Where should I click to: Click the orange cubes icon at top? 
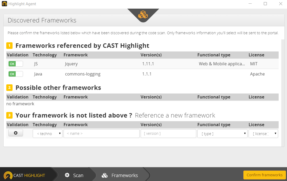point(143,15)
